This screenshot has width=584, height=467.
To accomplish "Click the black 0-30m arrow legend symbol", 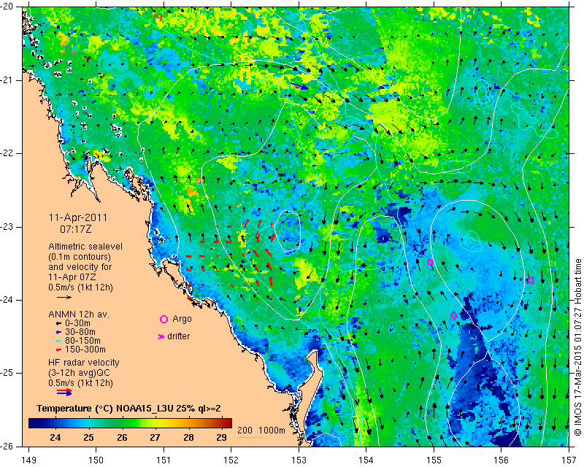I will tap(58, 324).
